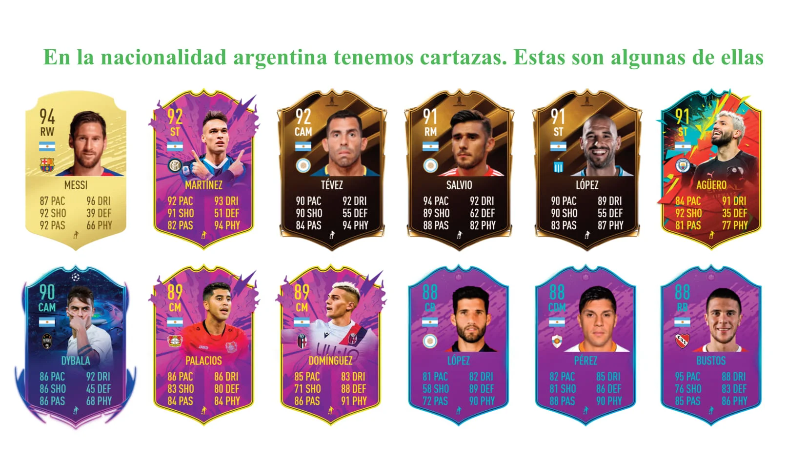Click the Bologna badge on Domínguez's card
The image size is (807, 461).
tap(302, 341)
